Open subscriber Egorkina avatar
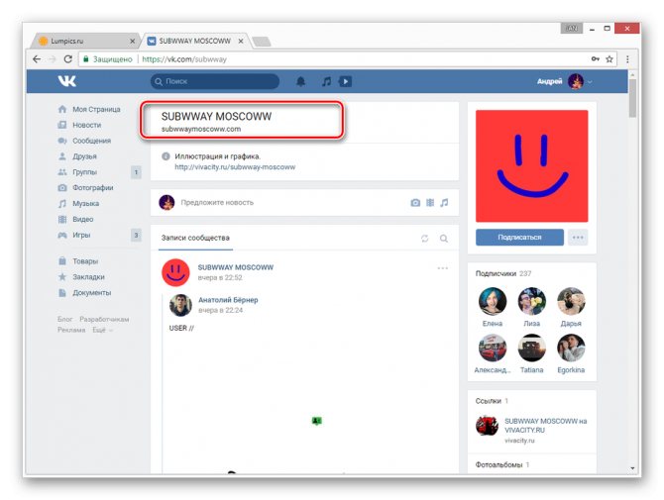 pos(571,348)
